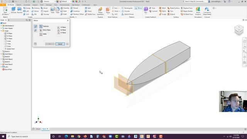Pick the YZ Plane button in Mirror dialog
The height and width of the screenshot is (139, 247).
pos(59,27)
